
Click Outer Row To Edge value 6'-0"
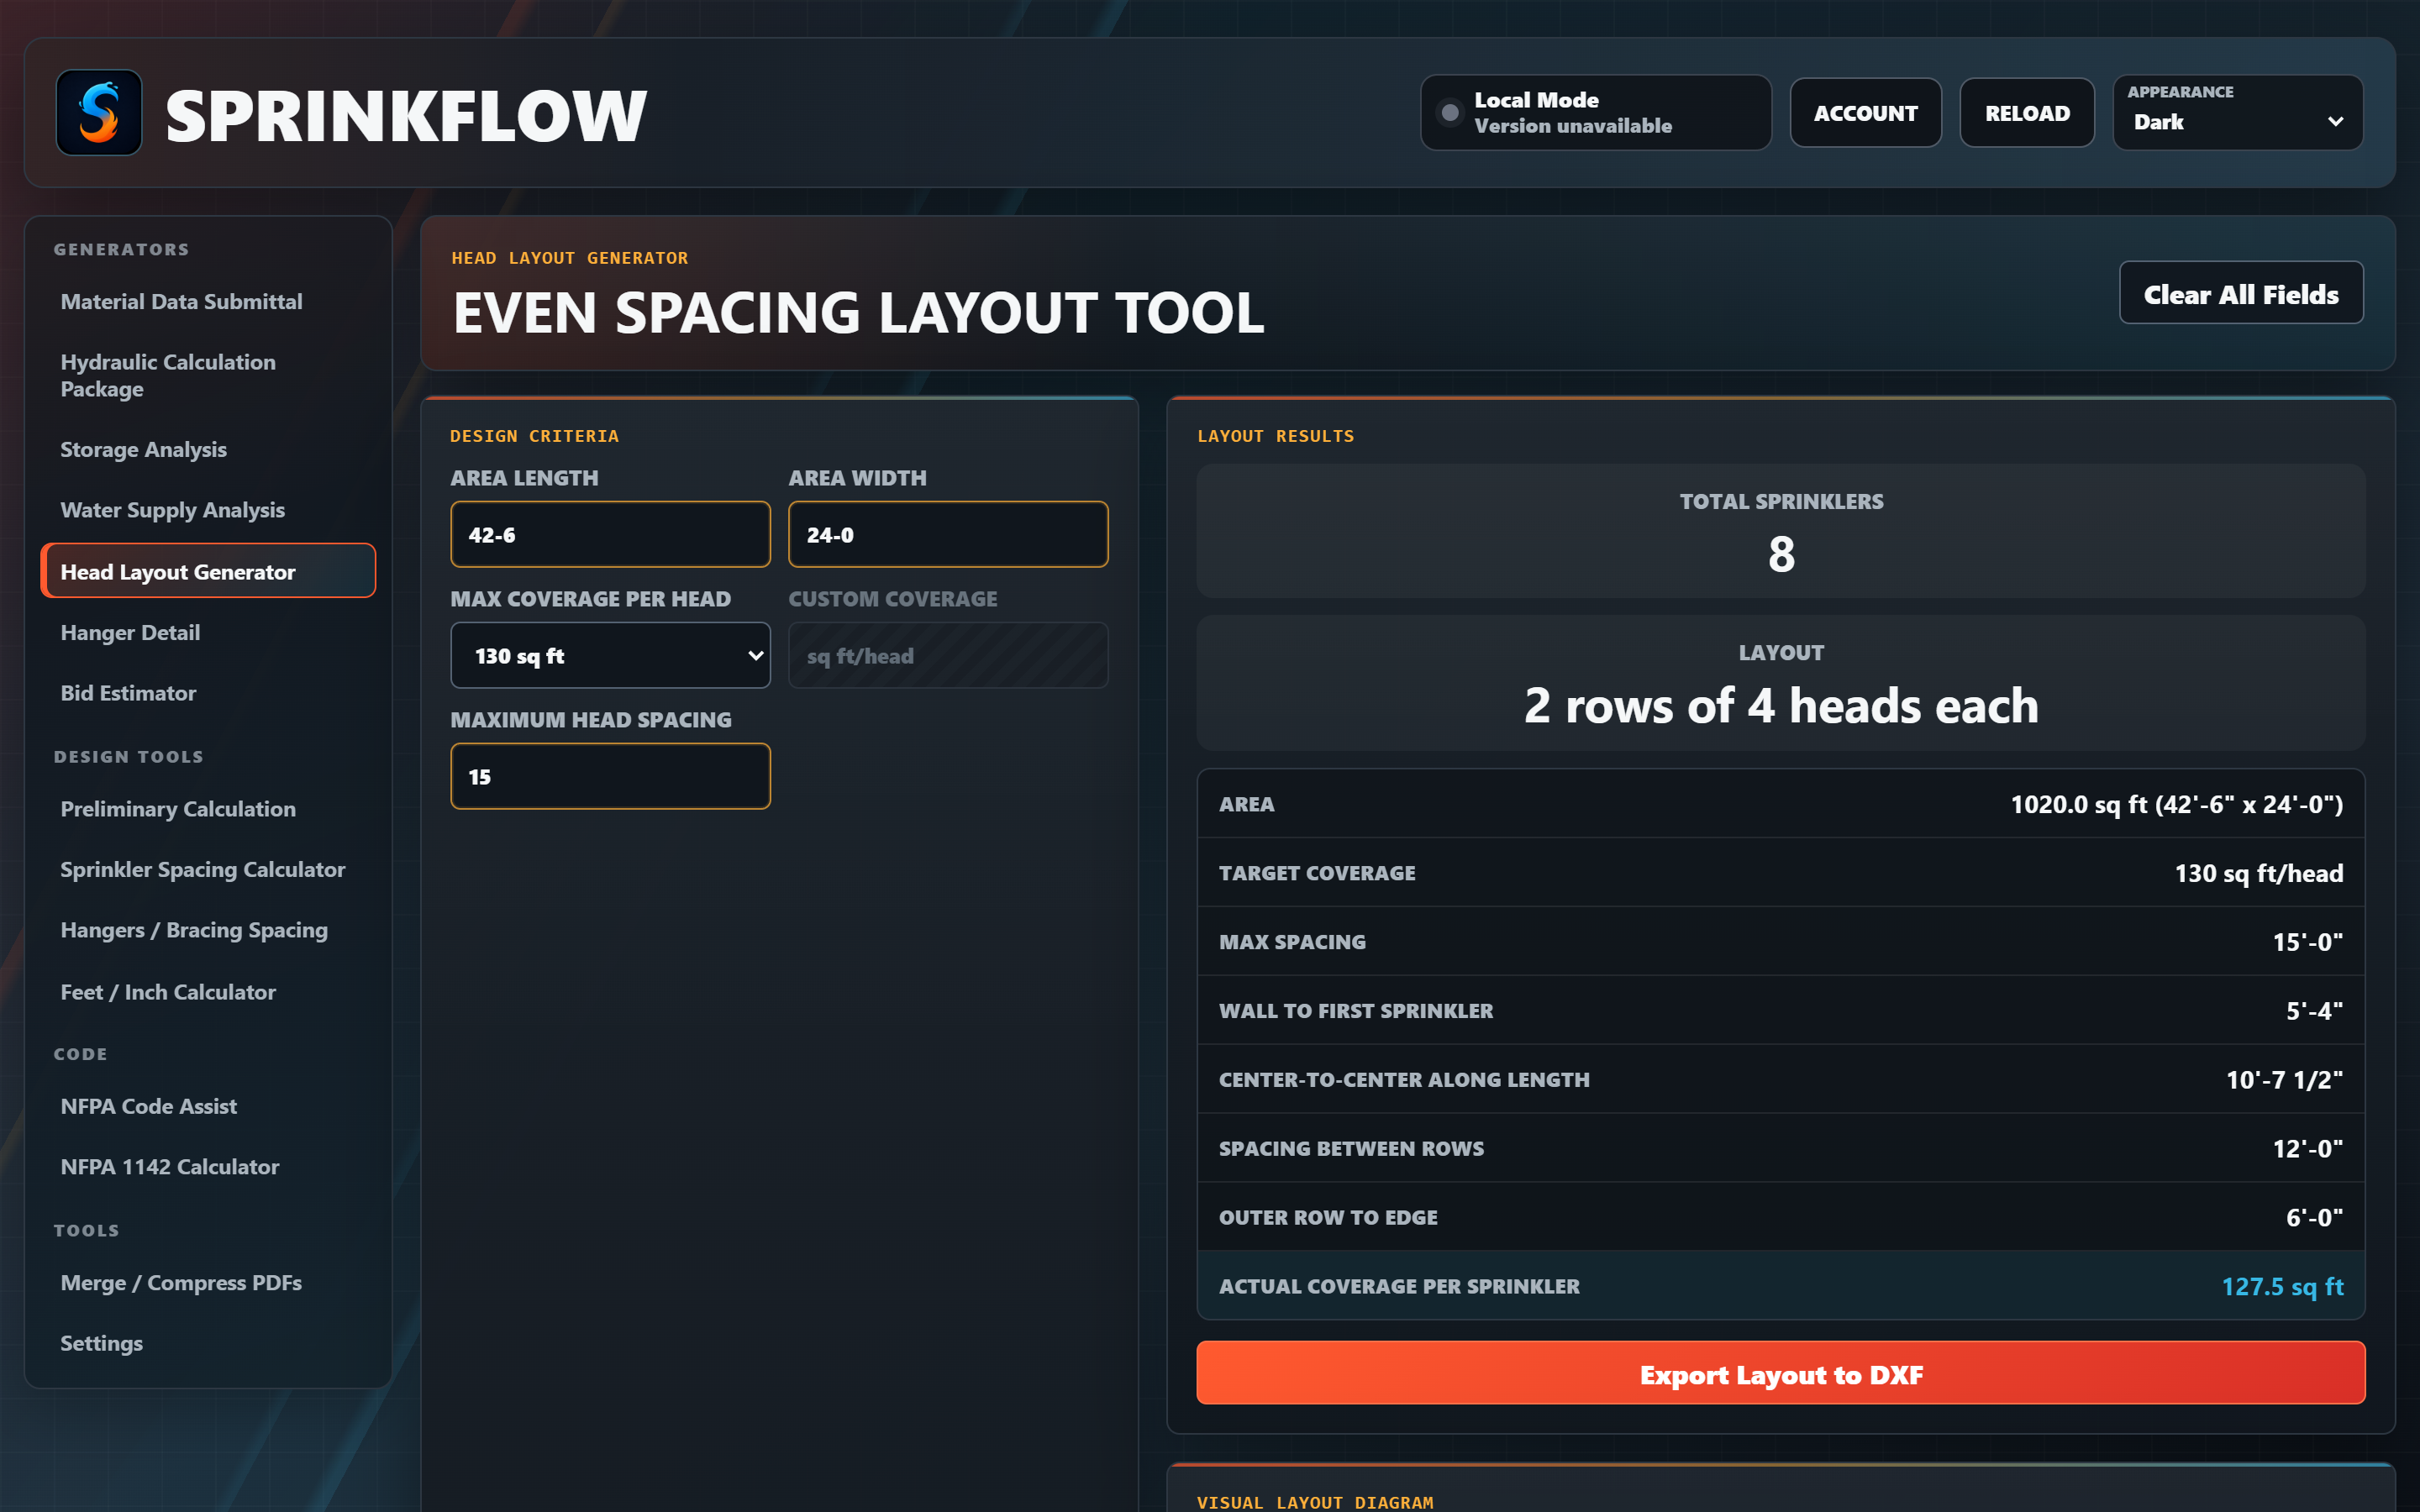[2314, 1218]
